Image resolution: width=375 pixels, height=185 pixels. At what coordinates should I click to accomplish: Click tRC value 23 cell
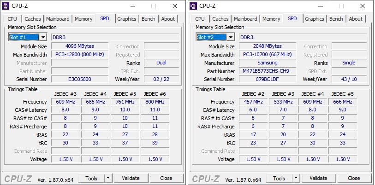[x=253, y=143]
